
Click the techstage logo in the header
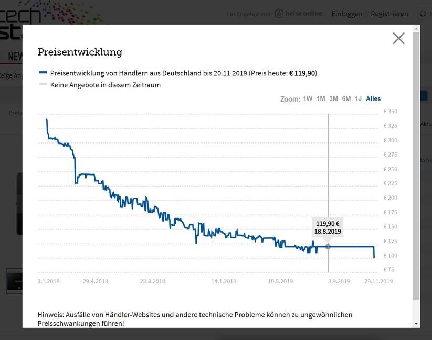(x=21, y=15)
